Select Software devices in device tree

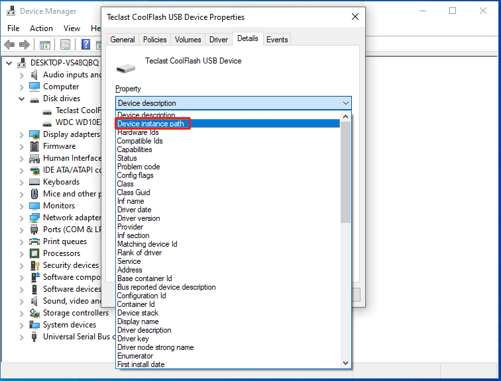tap(72, 289)
